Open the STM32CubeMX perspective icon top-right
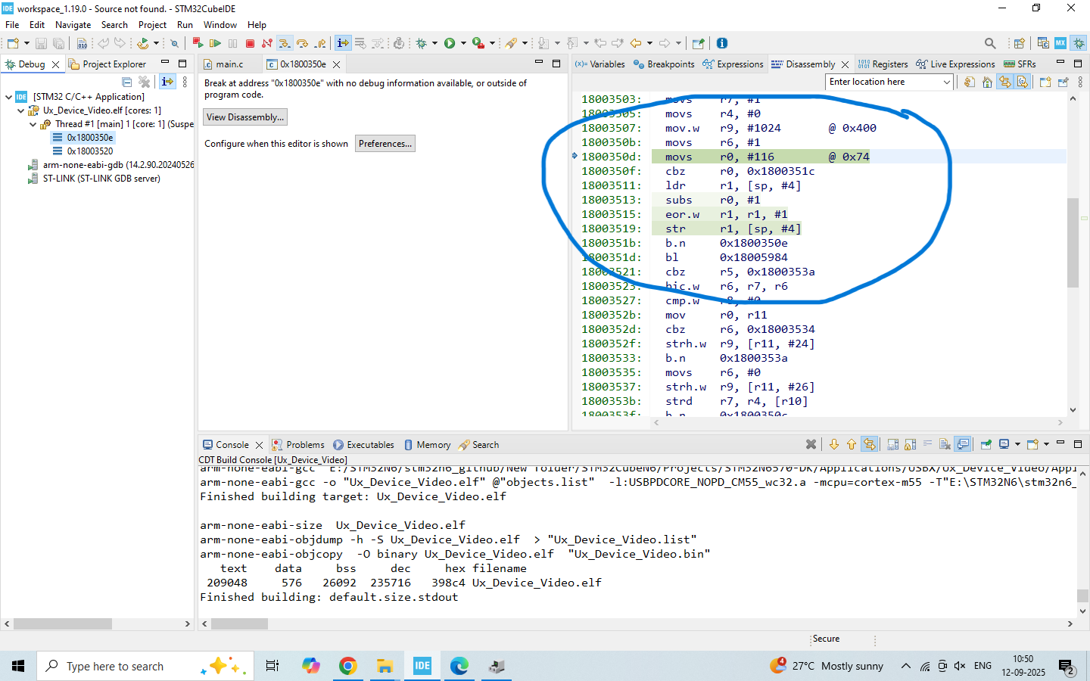The width and height of the screenshot is (1090, 681). (1060, 43)
